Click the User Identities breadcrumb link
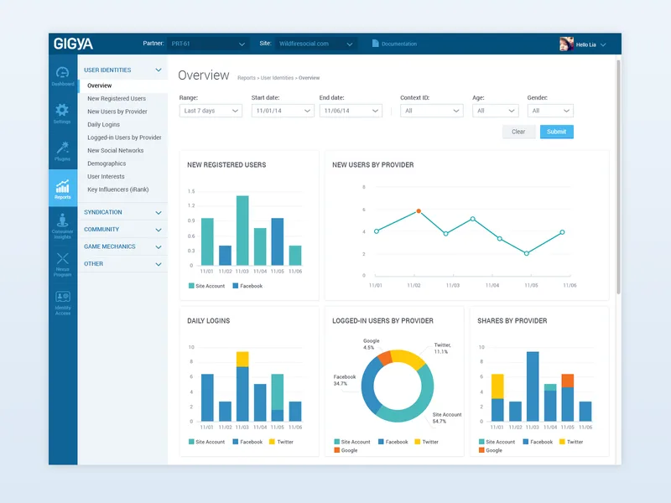This screenshot has height=503, width=671. 277,78
